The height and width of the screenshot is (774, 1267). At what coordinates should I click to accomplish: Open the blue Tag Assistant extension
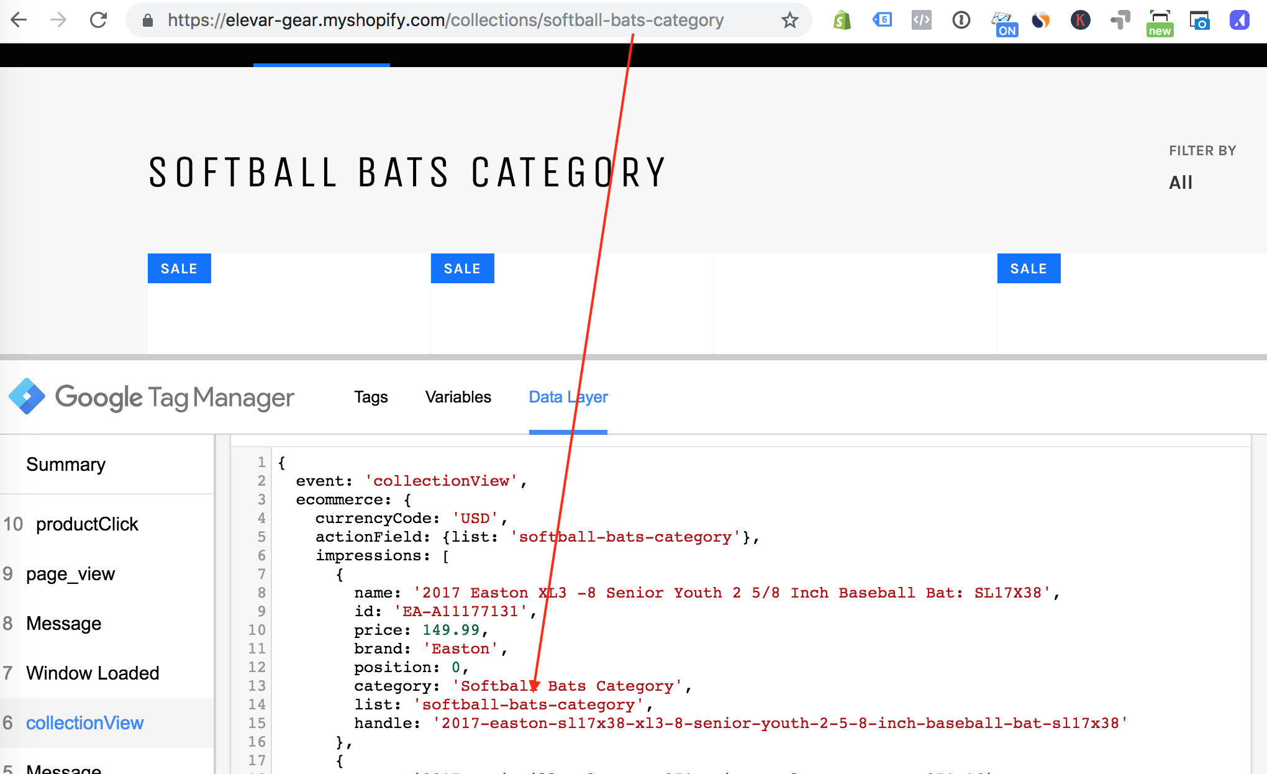point(882,20)
